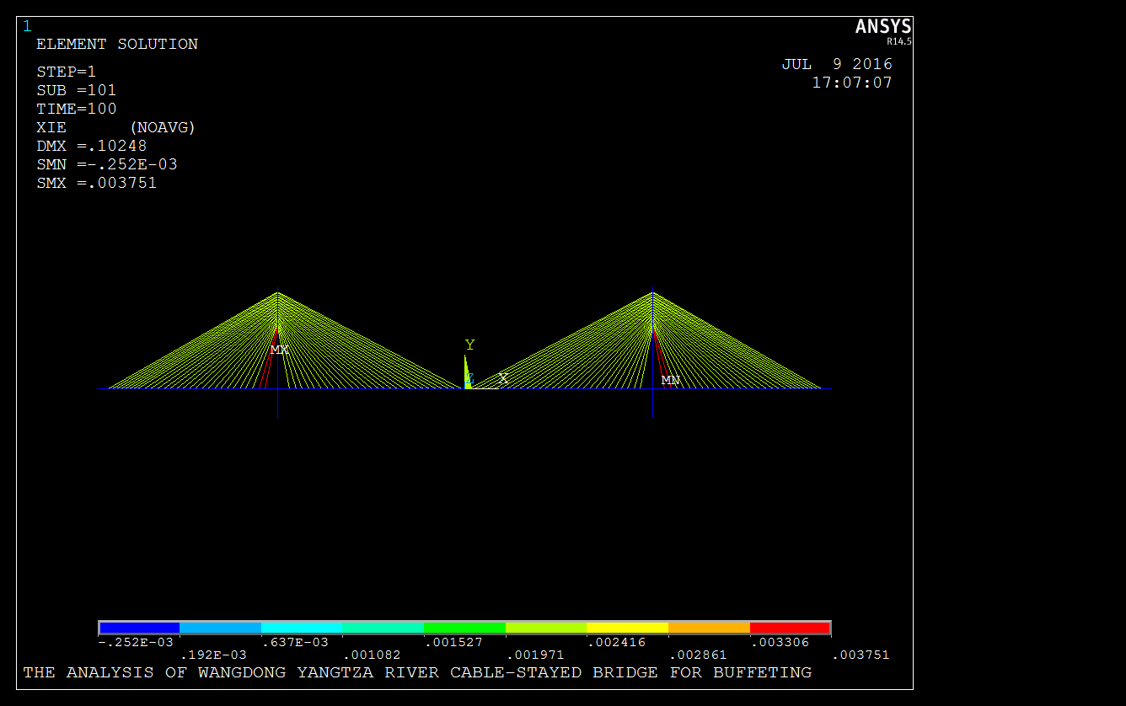This screenshot has width=1126, height=706.
Task: Click the TIME=100 text
Action: click(77, 109)
